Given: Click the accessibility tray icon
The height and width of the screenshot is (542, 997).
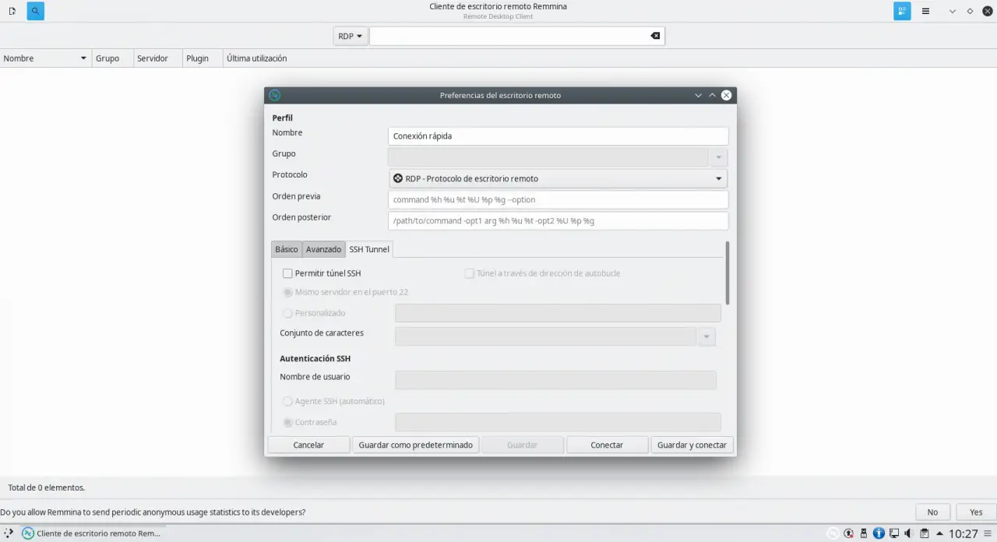Looking at the screenshot, I should [879, 533].
